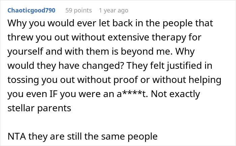Click the word tossing in the comment
Screen dimensions: 236x146
[23, 80]
